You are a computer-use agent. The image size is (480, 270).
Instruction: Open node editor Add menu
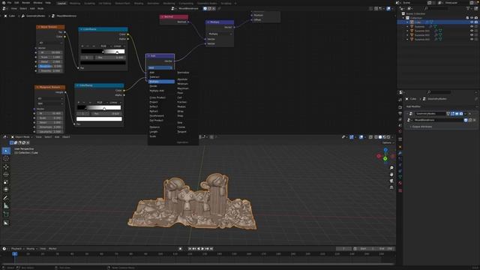click(32, 8)
